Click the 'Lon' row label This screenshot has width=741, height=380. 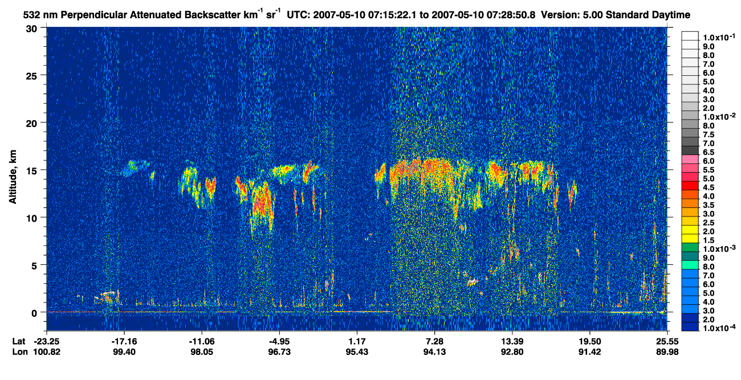19,352
